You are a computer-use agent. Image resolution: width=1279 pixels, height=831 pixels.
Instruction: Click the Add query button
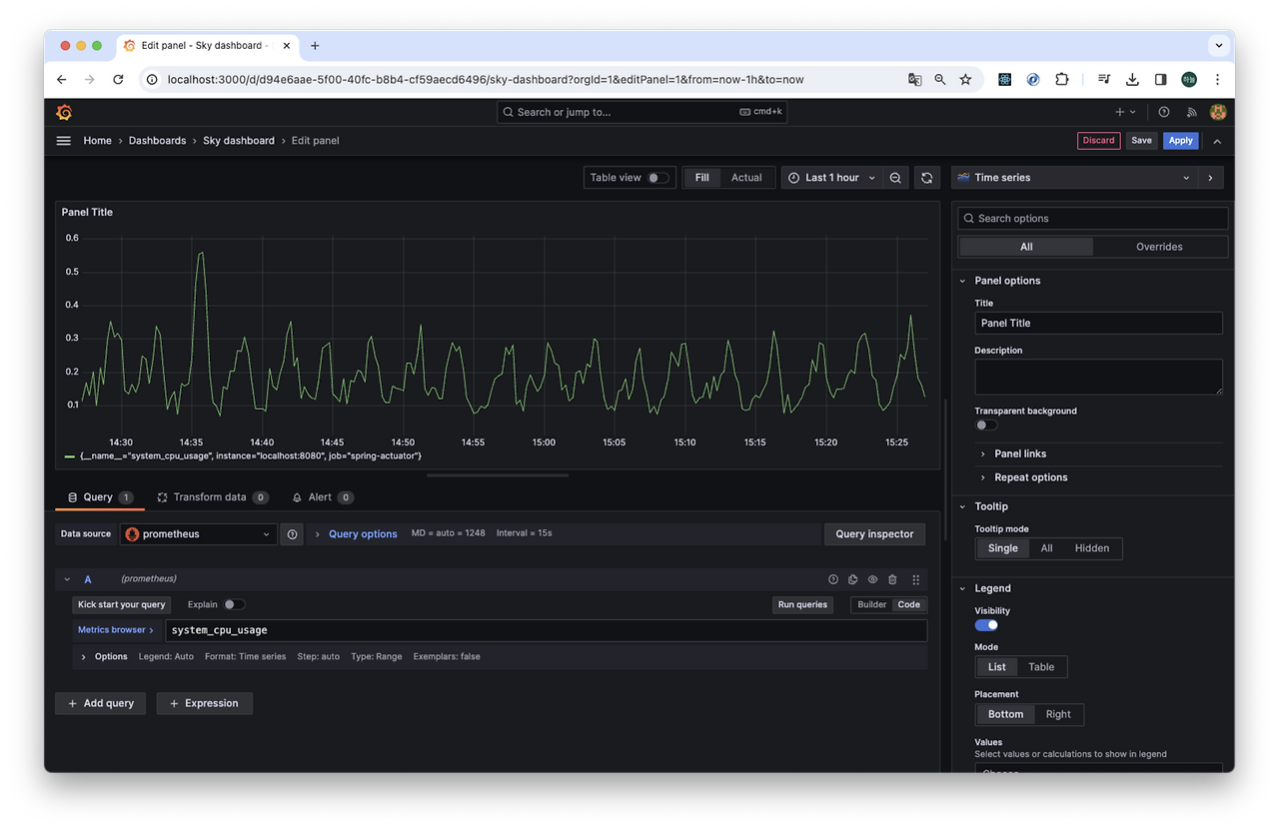pyautogui.click(x=100, y=703)
